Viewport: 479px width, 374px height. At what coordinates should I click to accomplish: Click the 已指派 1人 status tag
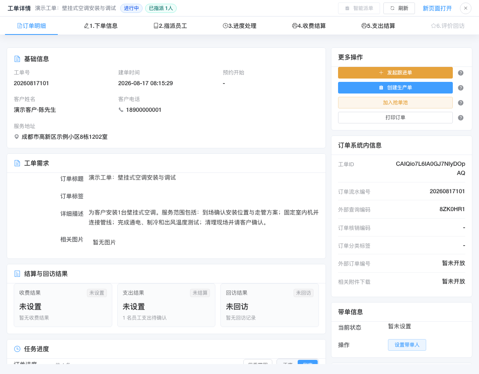click(x=160, y=8)
